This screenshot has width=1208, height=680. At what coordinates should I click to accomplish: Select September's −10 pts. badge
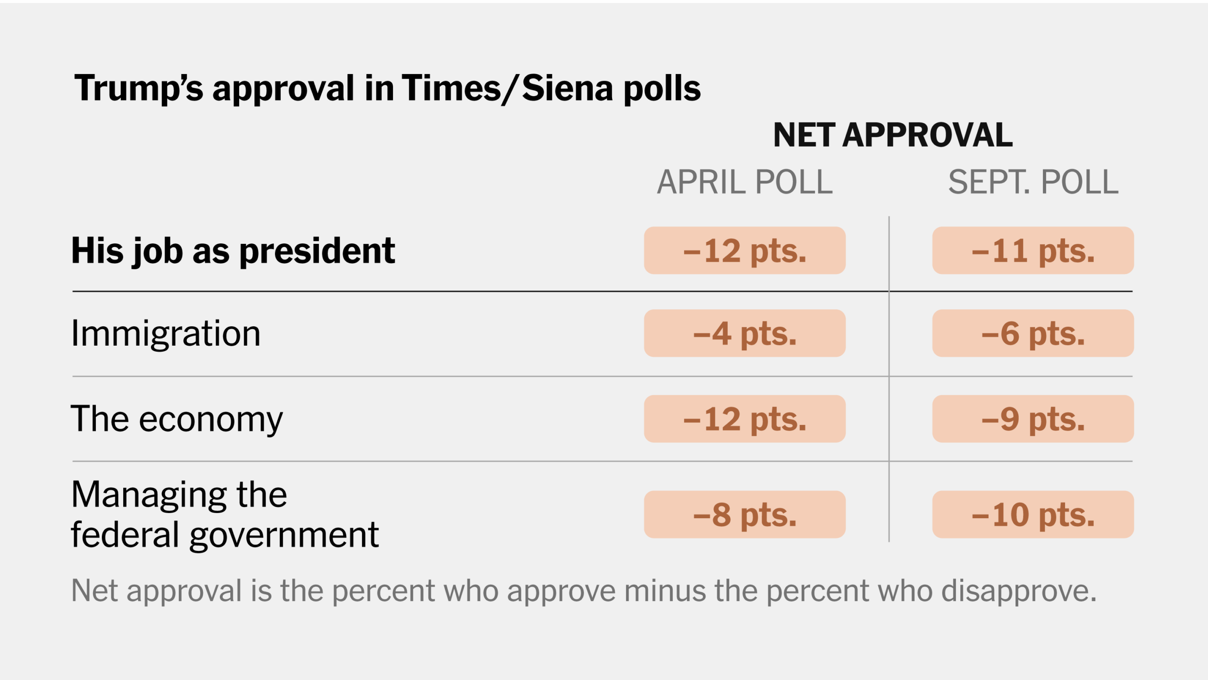1033,514
